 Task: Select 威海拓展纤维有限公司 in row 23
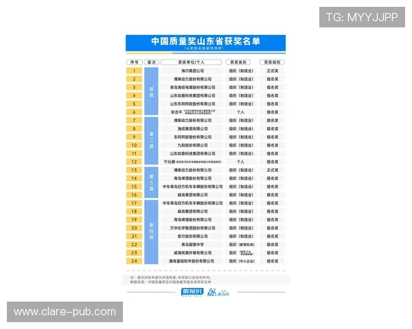pos(192,253)
